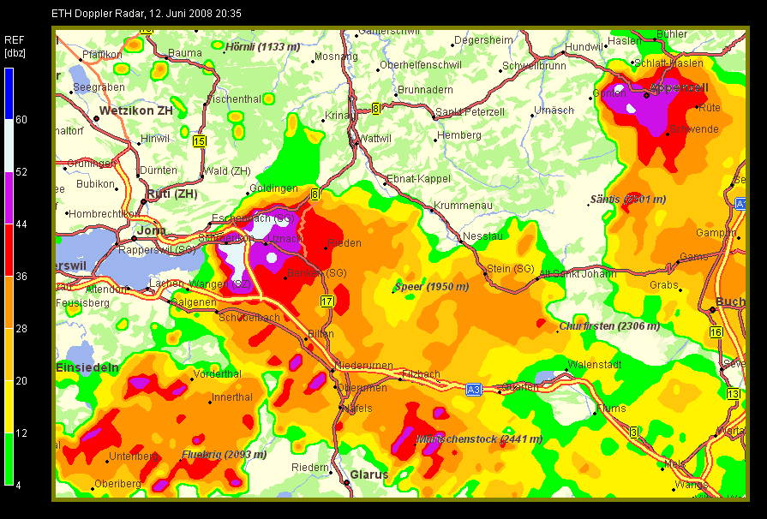This screenshot has height=519, width=767.
Task: Click the Schwellbrunn town label
Action: point(534,65)
